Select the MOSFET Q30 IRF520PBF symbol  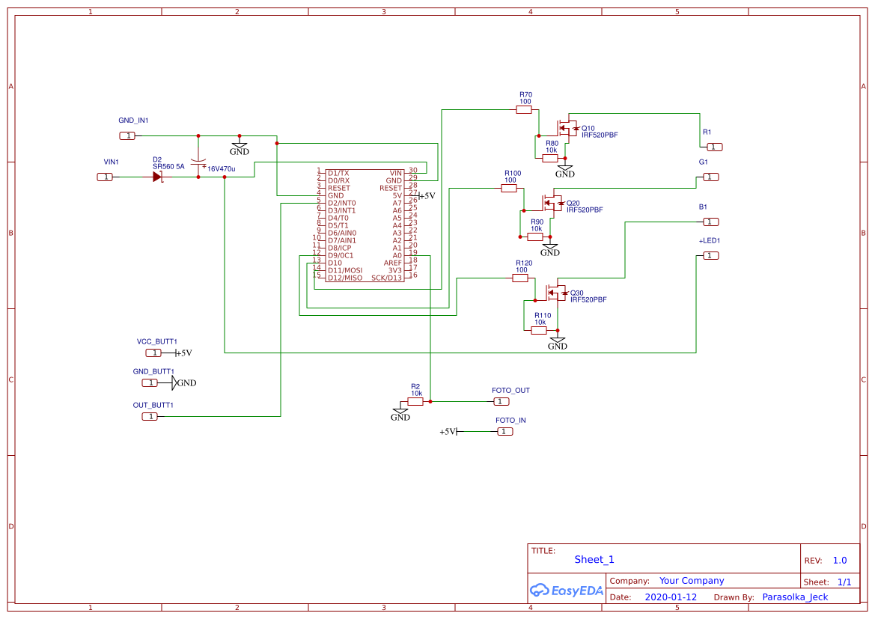(558, 292)
